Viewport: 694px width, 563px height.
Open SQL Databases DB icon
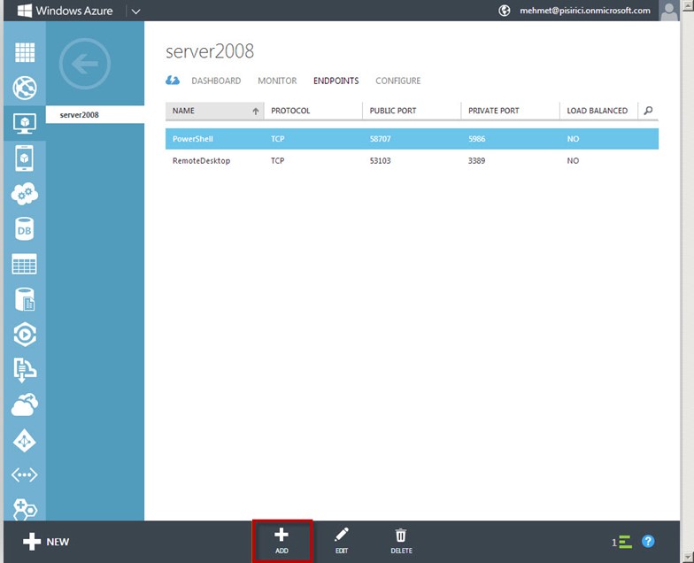click(x=25, y=228)
